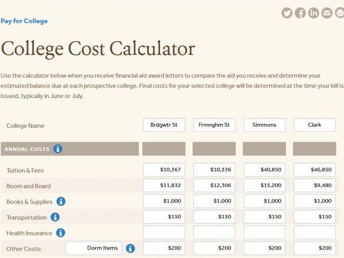The width and height of the screenshot is (344, 258).
Task: Click info icon next to Dorm Items
Action: tap(130, 248)
